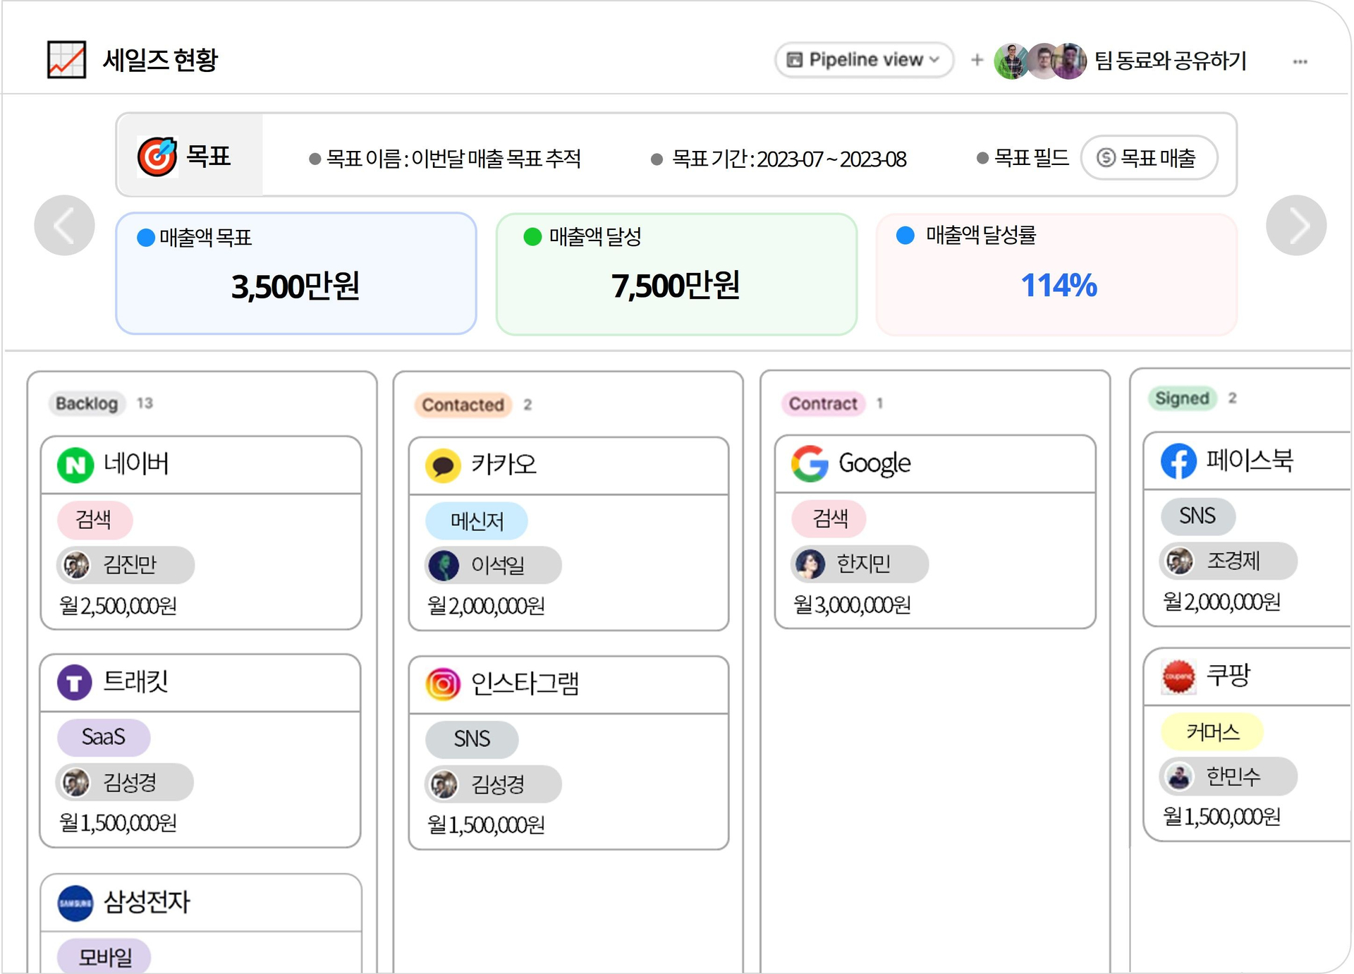Open the three-dot more options menu
This screenshot has width=1354, height=974.
click(x=1300, y=61)
